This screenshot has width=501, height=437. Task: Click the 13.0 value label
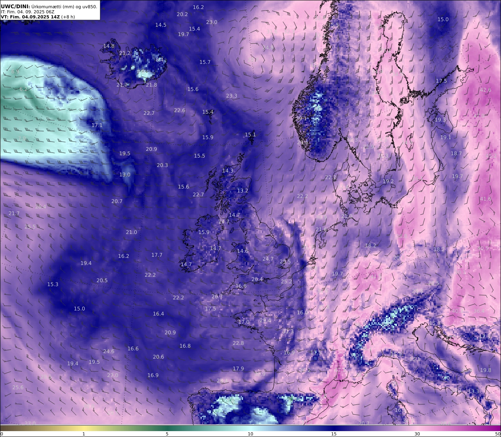click(125, 174)
